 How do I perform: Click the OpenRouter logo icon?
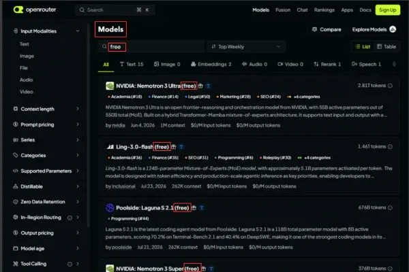click(18, 10)
